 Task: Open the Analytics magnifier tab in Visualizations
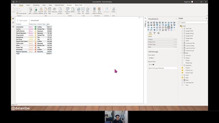[x=158, y=33]
